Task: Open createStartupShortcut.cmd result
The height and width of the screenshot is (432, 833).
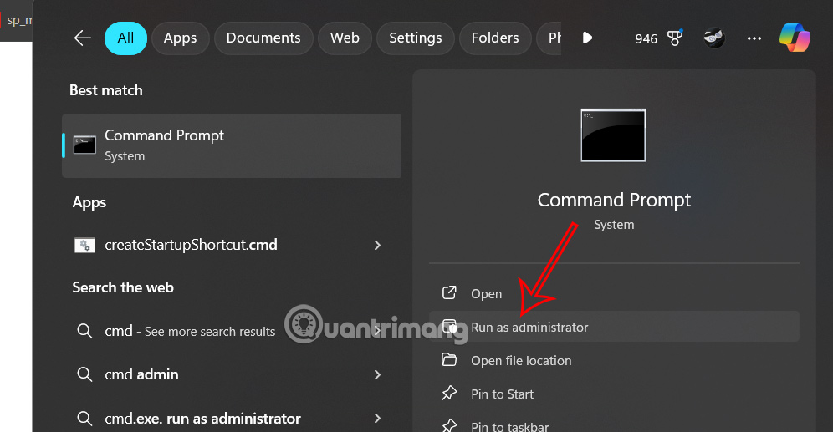Action: 232,245
